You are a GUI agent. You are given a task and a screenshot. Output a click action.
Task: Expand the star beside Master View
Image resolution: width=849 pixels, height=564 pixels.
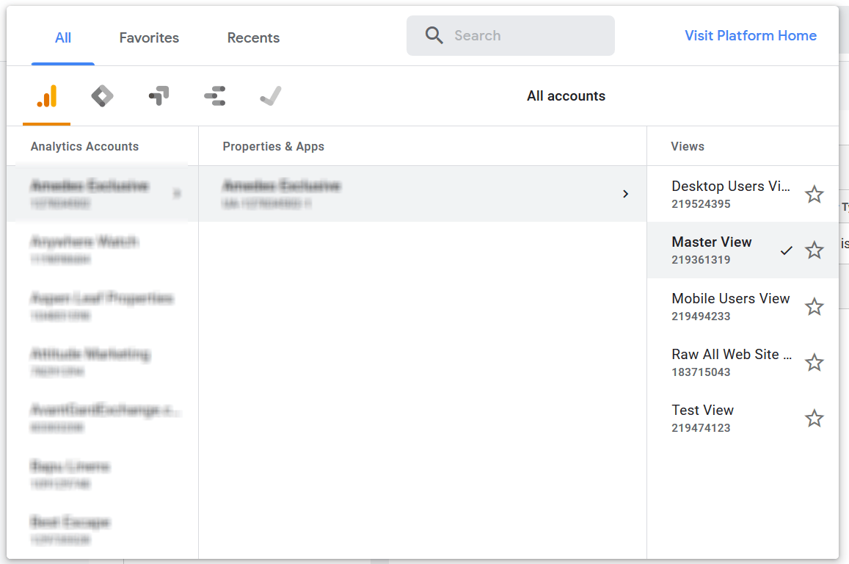[x=815, y=250]
